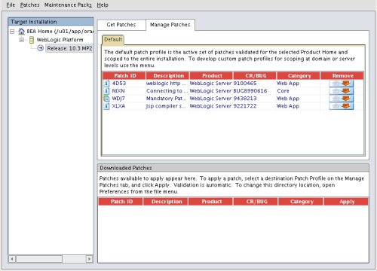
Task: Click description 'Connecting to ...'
Action: [167, 91]
